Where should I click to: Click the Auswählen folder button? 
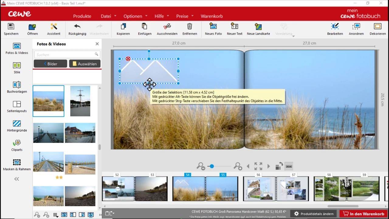click(85, 64)
